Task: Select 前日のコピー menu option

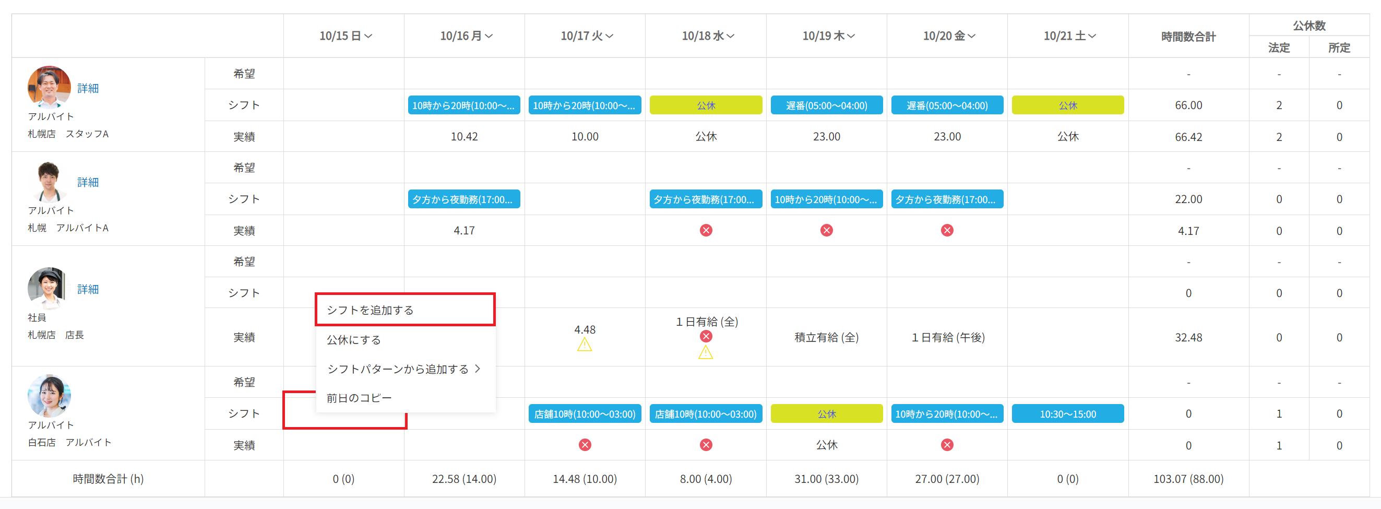Action: (359, 398)
